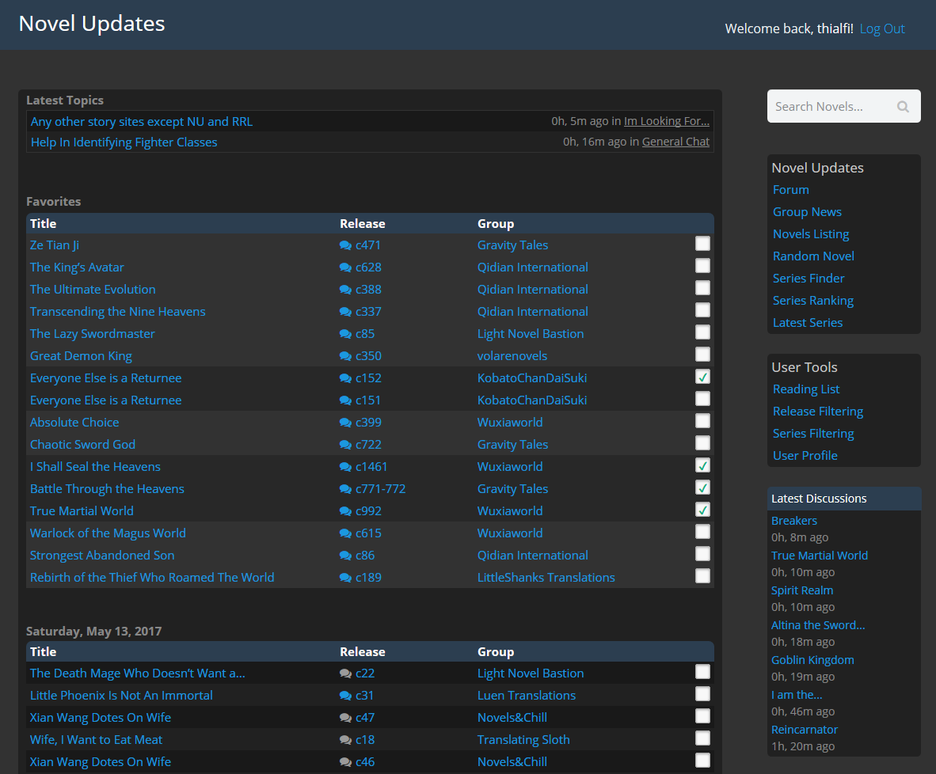Open the Novel Updates Forum link
Viewport: 936px width, 774px height.
(x=790, y=189)
